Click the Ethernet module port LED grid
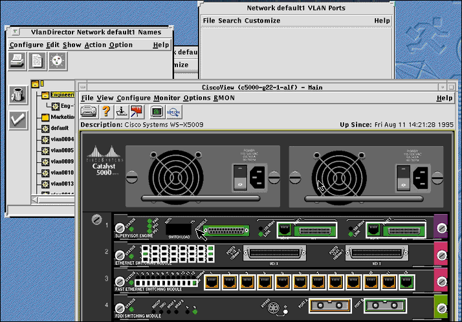 tap(178, 253)
